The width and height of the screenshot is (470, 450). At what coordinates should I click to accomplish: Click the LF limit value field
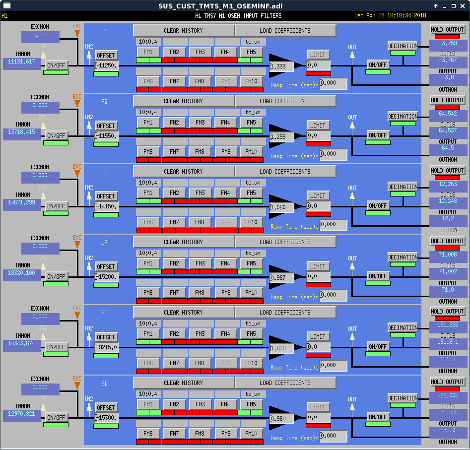pos(318,276)
